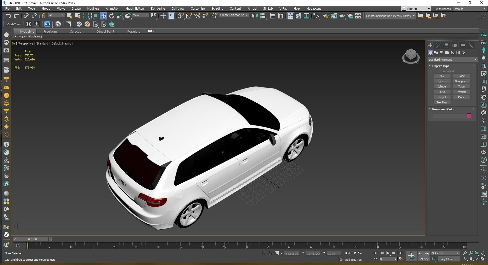Viewport: 488px width, 265px height.
Task: Open the Selected key filter dropdown
Action: pos(445,253)
